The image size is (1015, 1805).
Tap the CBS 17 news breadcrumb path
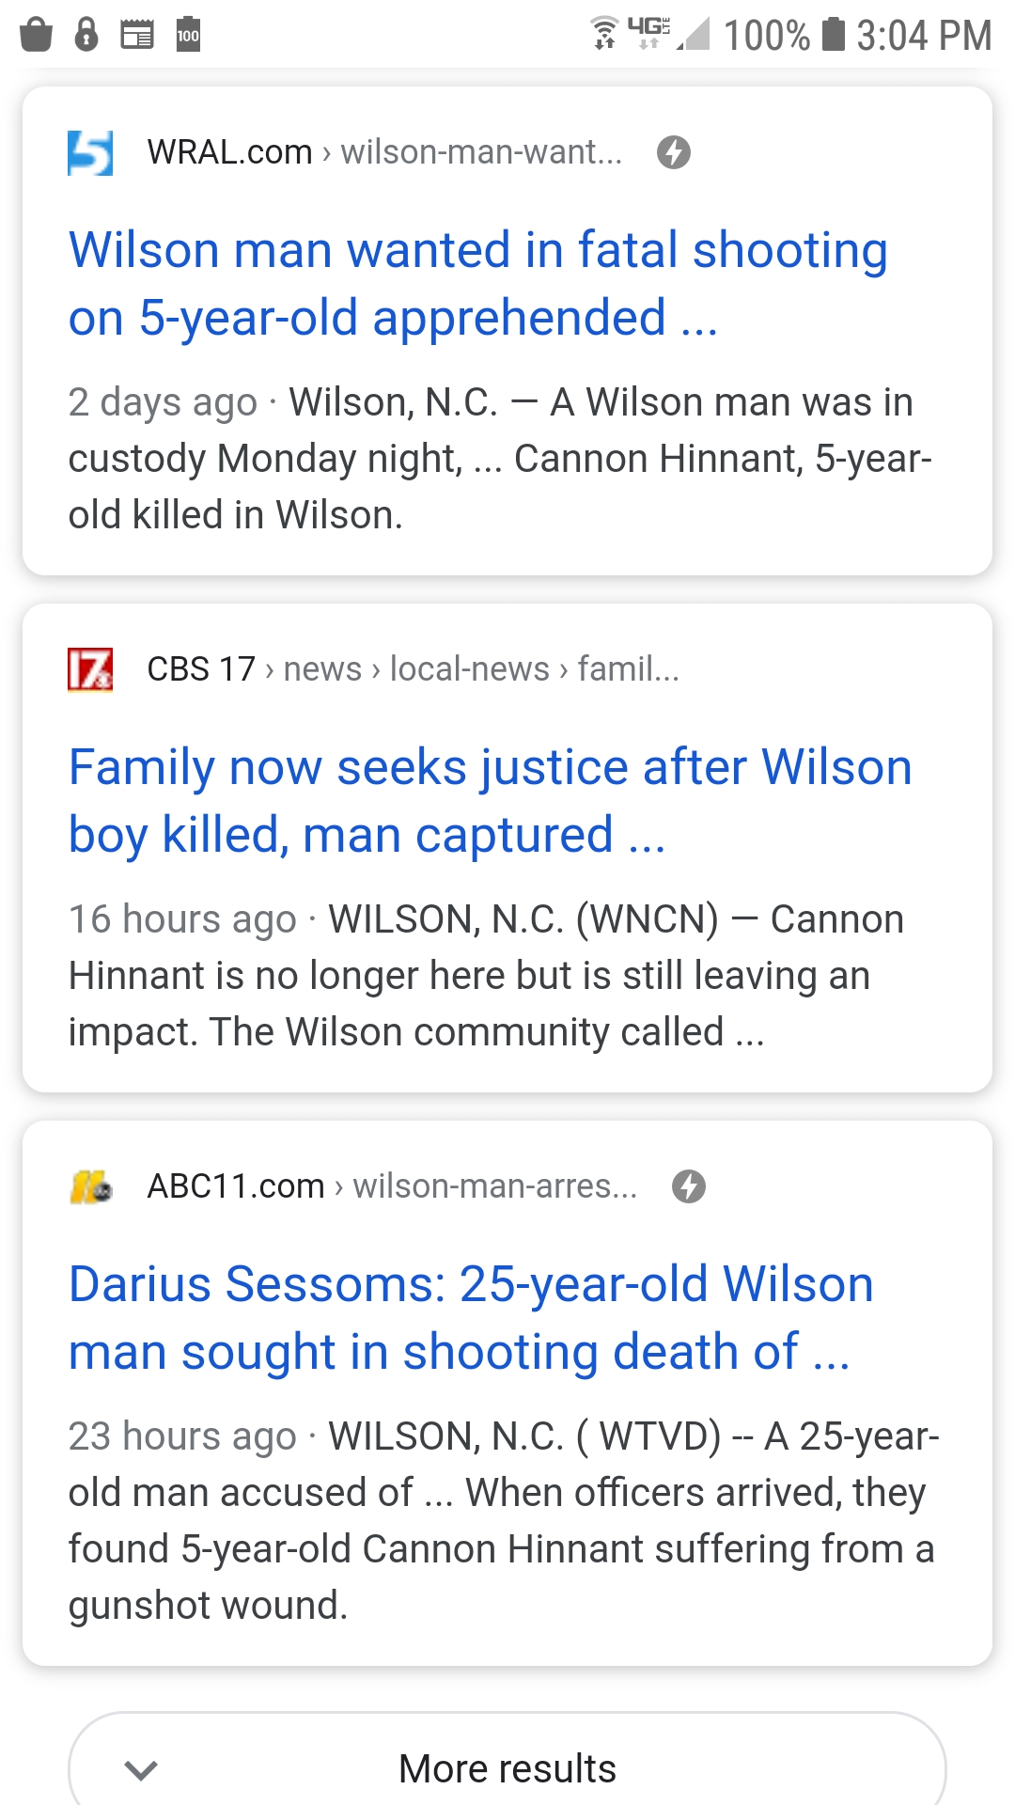412,669
